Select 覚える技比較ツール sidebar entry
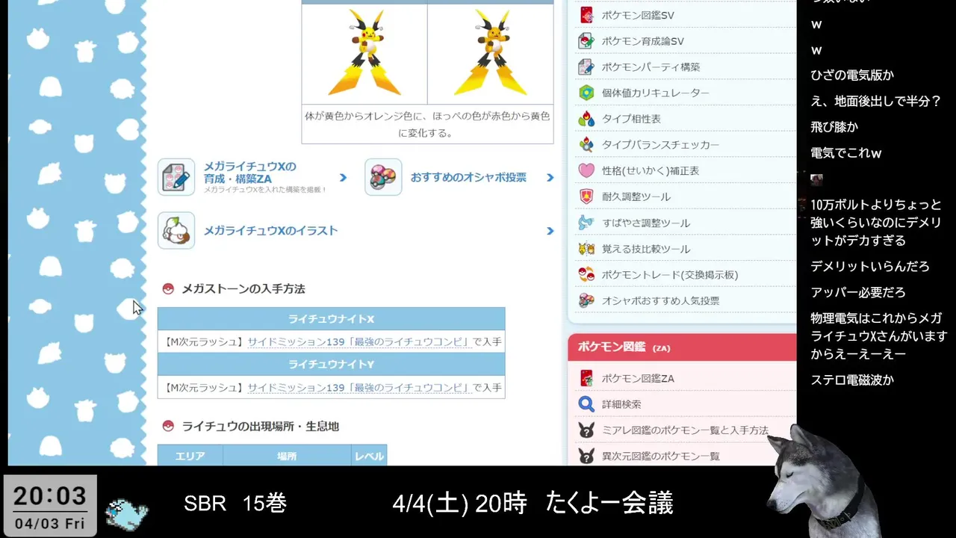The width and height of the screenshot is (956, 538). [x=646, y=249]
